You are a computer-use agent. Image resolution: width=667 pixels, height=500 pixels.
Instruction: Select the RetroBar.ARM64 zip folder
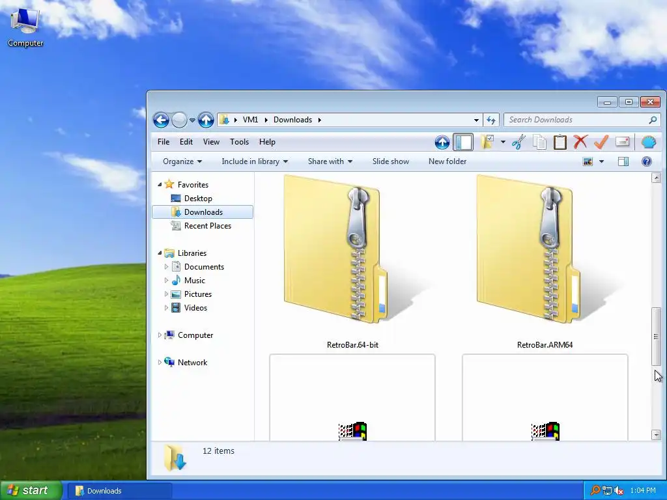click(x=545, y=262)
